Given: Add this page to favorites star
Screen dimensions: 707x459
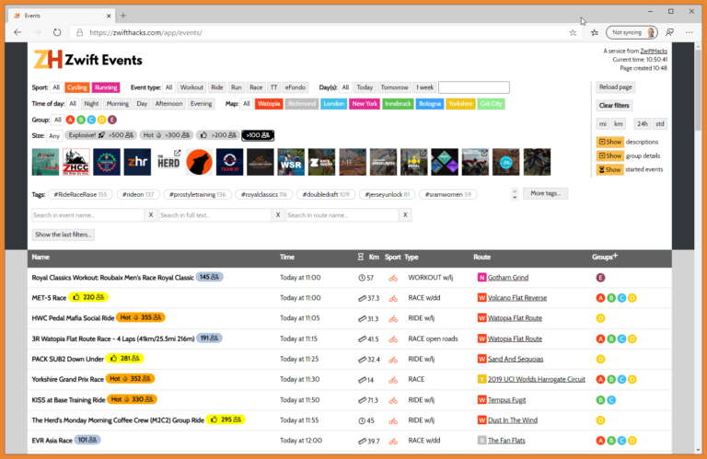Looking at the screenshot, I should point(573,32).
